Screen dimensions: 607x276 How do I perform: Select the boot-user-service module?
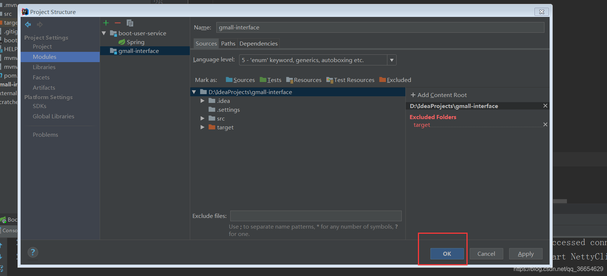point(142,33)
